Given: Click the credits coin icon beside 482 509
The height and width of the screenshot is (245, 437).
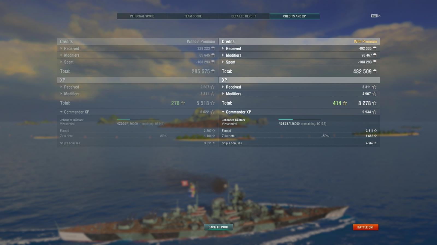Looking at the screenshot, I should pyautogui.click(x=375, y=71).
